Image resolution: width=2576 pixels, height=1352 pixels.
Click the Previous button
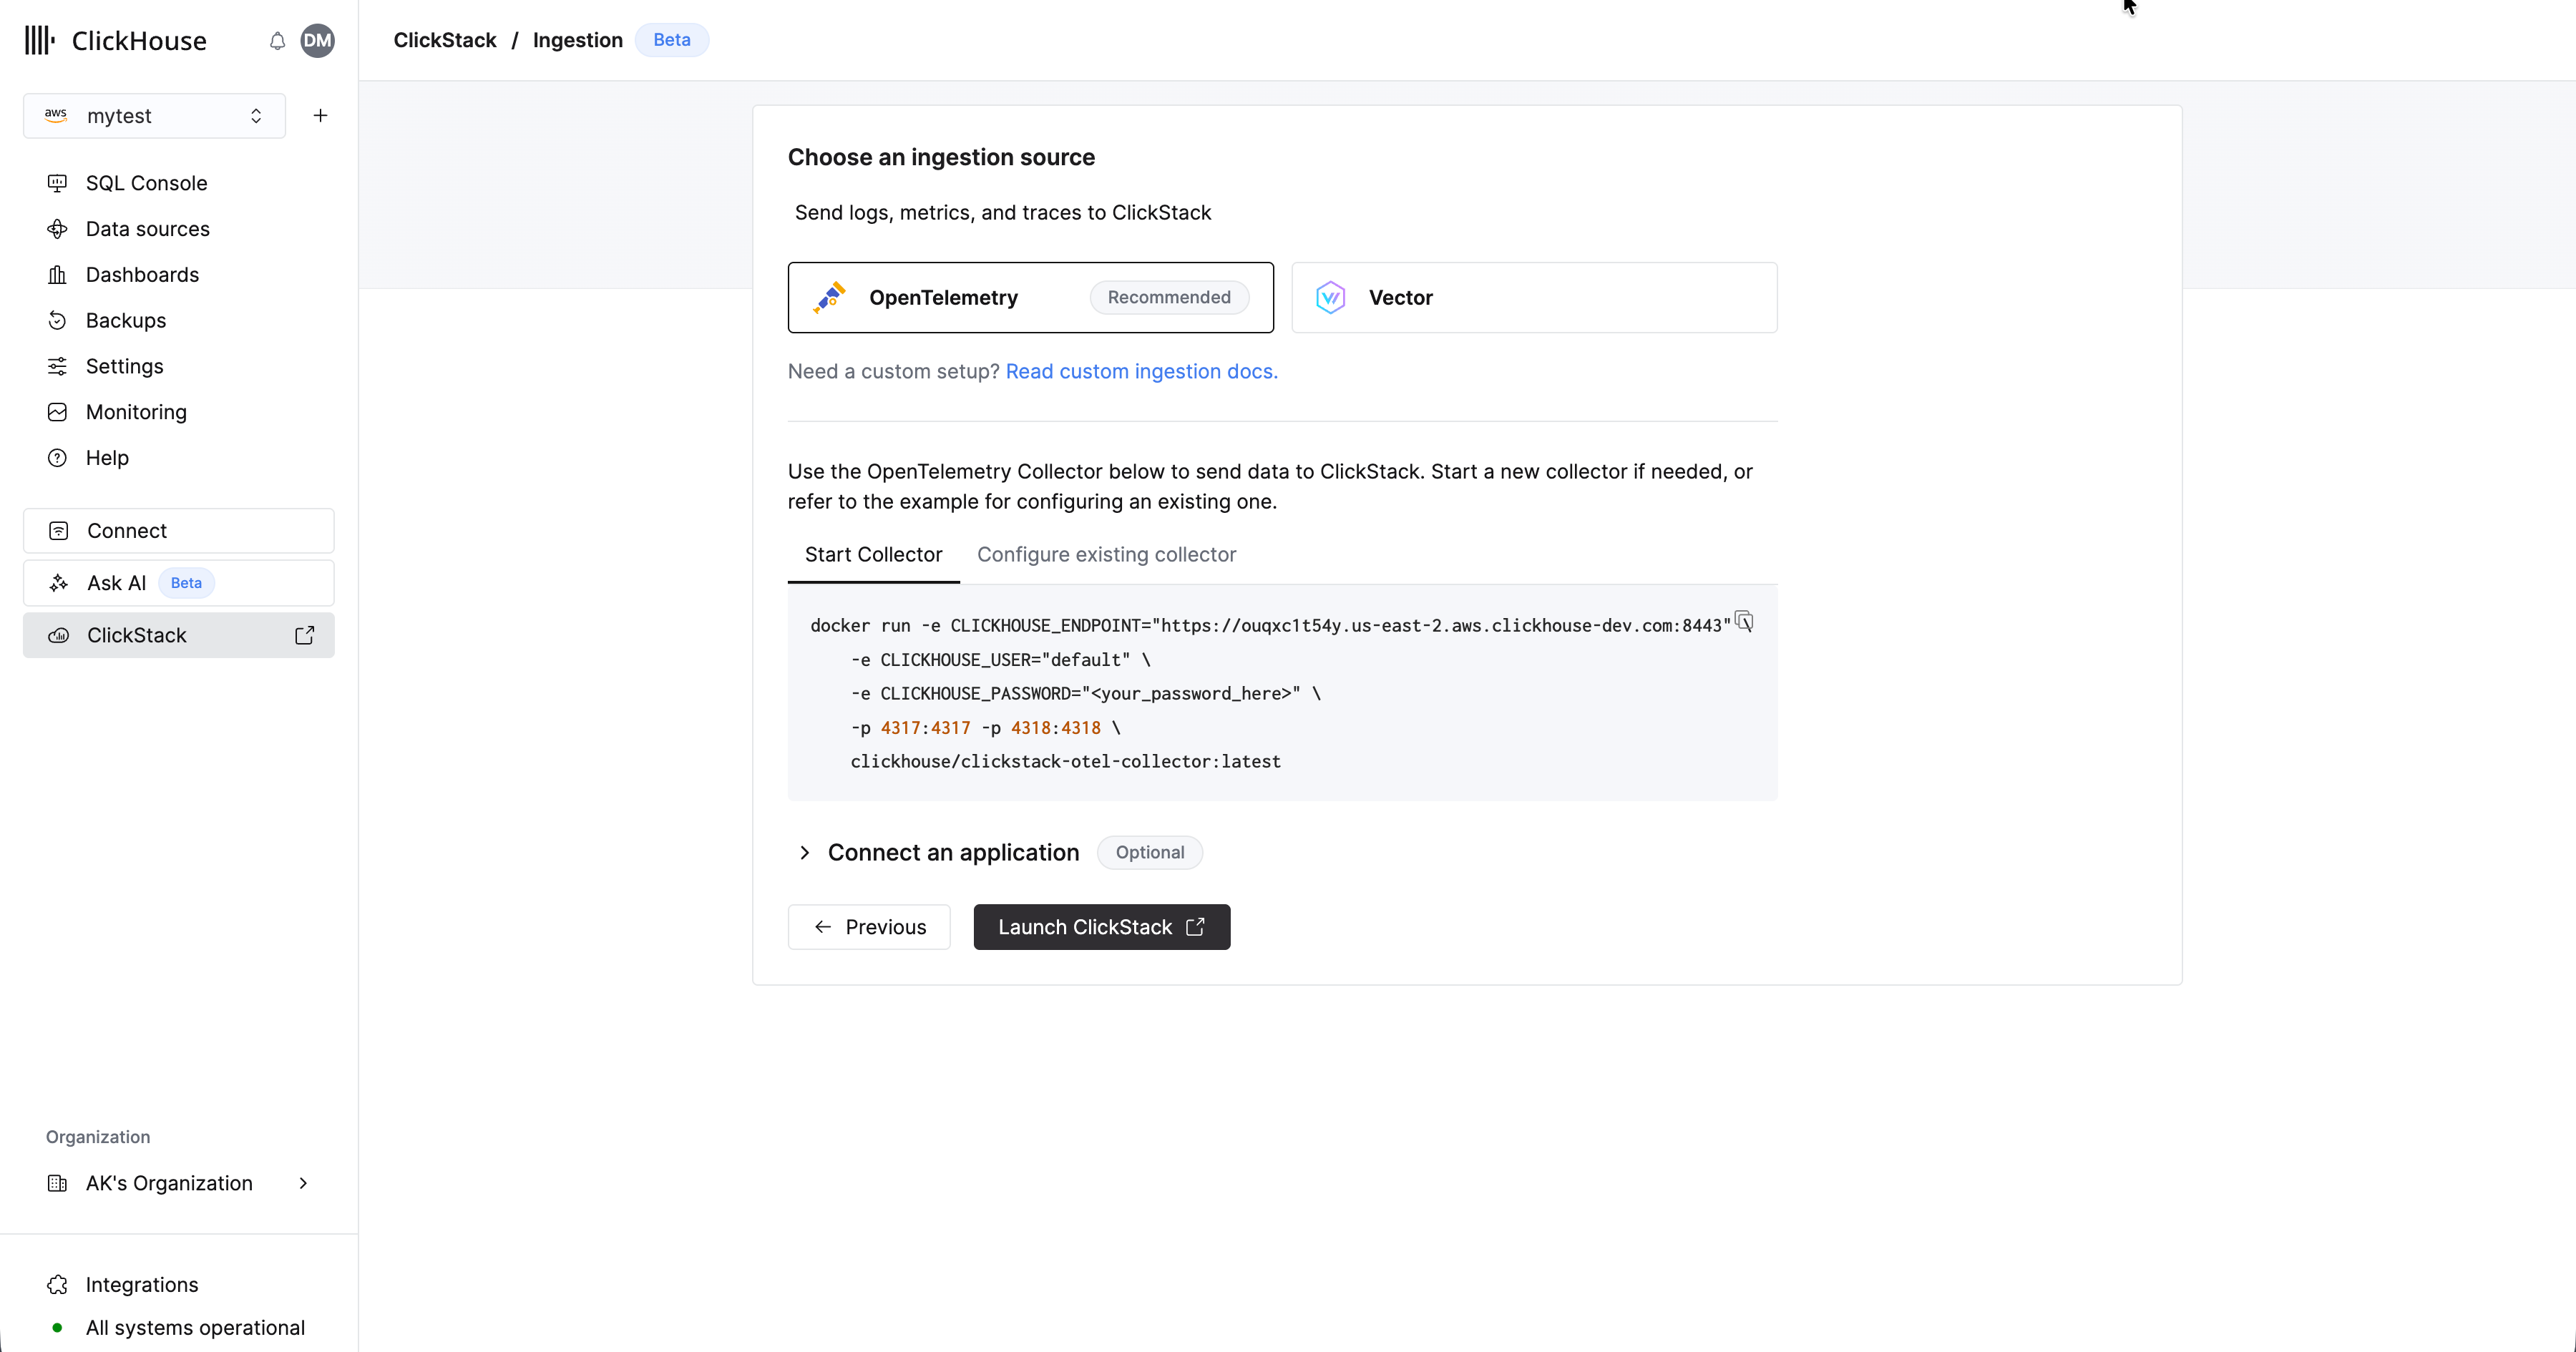pos(868,927)
